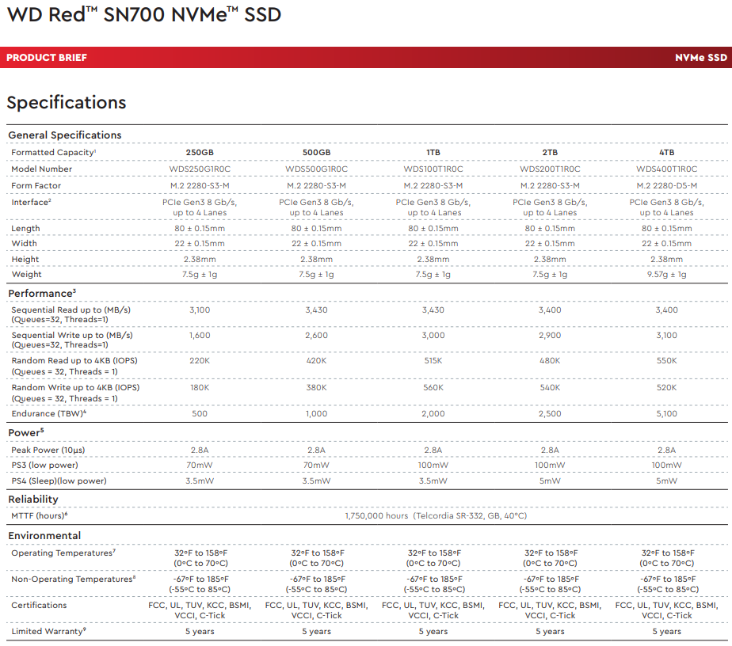Click the "550K" random read value
Viewport: 732px width, 646px height.
tap(667, 360)
